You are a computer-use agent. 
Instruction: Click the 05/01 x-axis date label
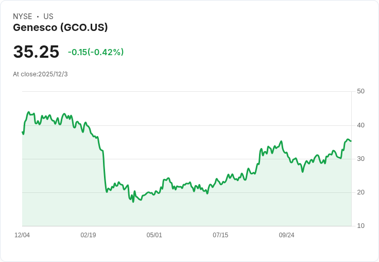(x=154, y=235)
